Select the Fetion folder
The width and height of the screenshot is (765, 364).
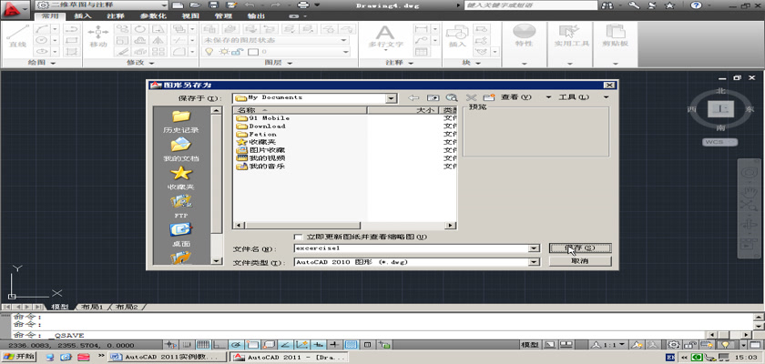pyautogui.click(x=257, y=134)
